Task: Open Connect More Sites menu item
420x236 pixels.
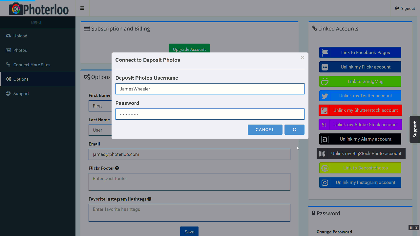Action: pyautogui.click(x=31, y=65)
